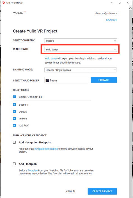This screenshot has height=198, width=133.
Task: Click the BROWSE button
Action: click(x=104, y=80)
